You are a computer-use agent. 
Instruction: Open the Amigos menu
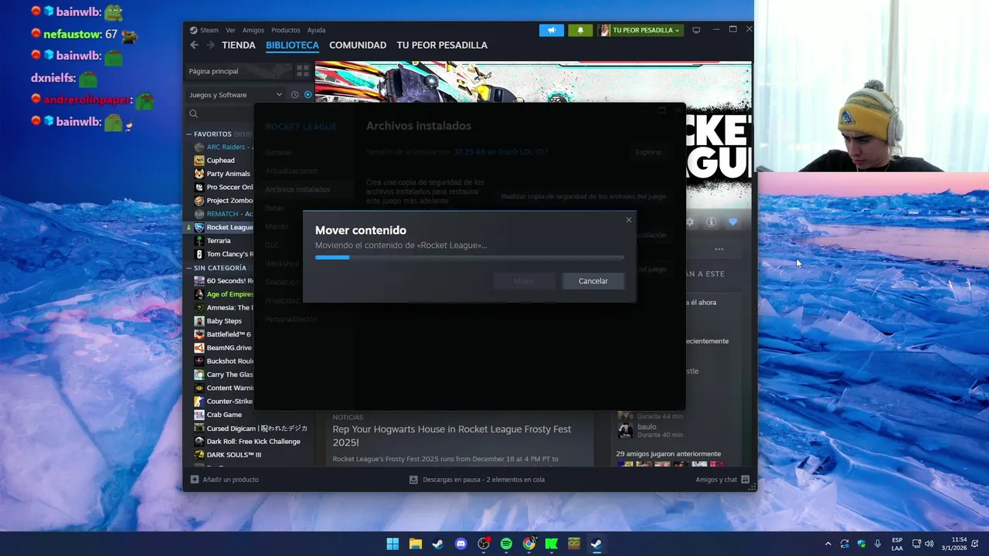253,30
